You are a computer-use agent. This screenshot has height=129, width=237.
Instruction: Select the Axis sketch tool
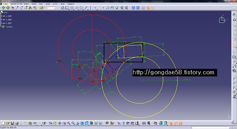pos(91,8)
